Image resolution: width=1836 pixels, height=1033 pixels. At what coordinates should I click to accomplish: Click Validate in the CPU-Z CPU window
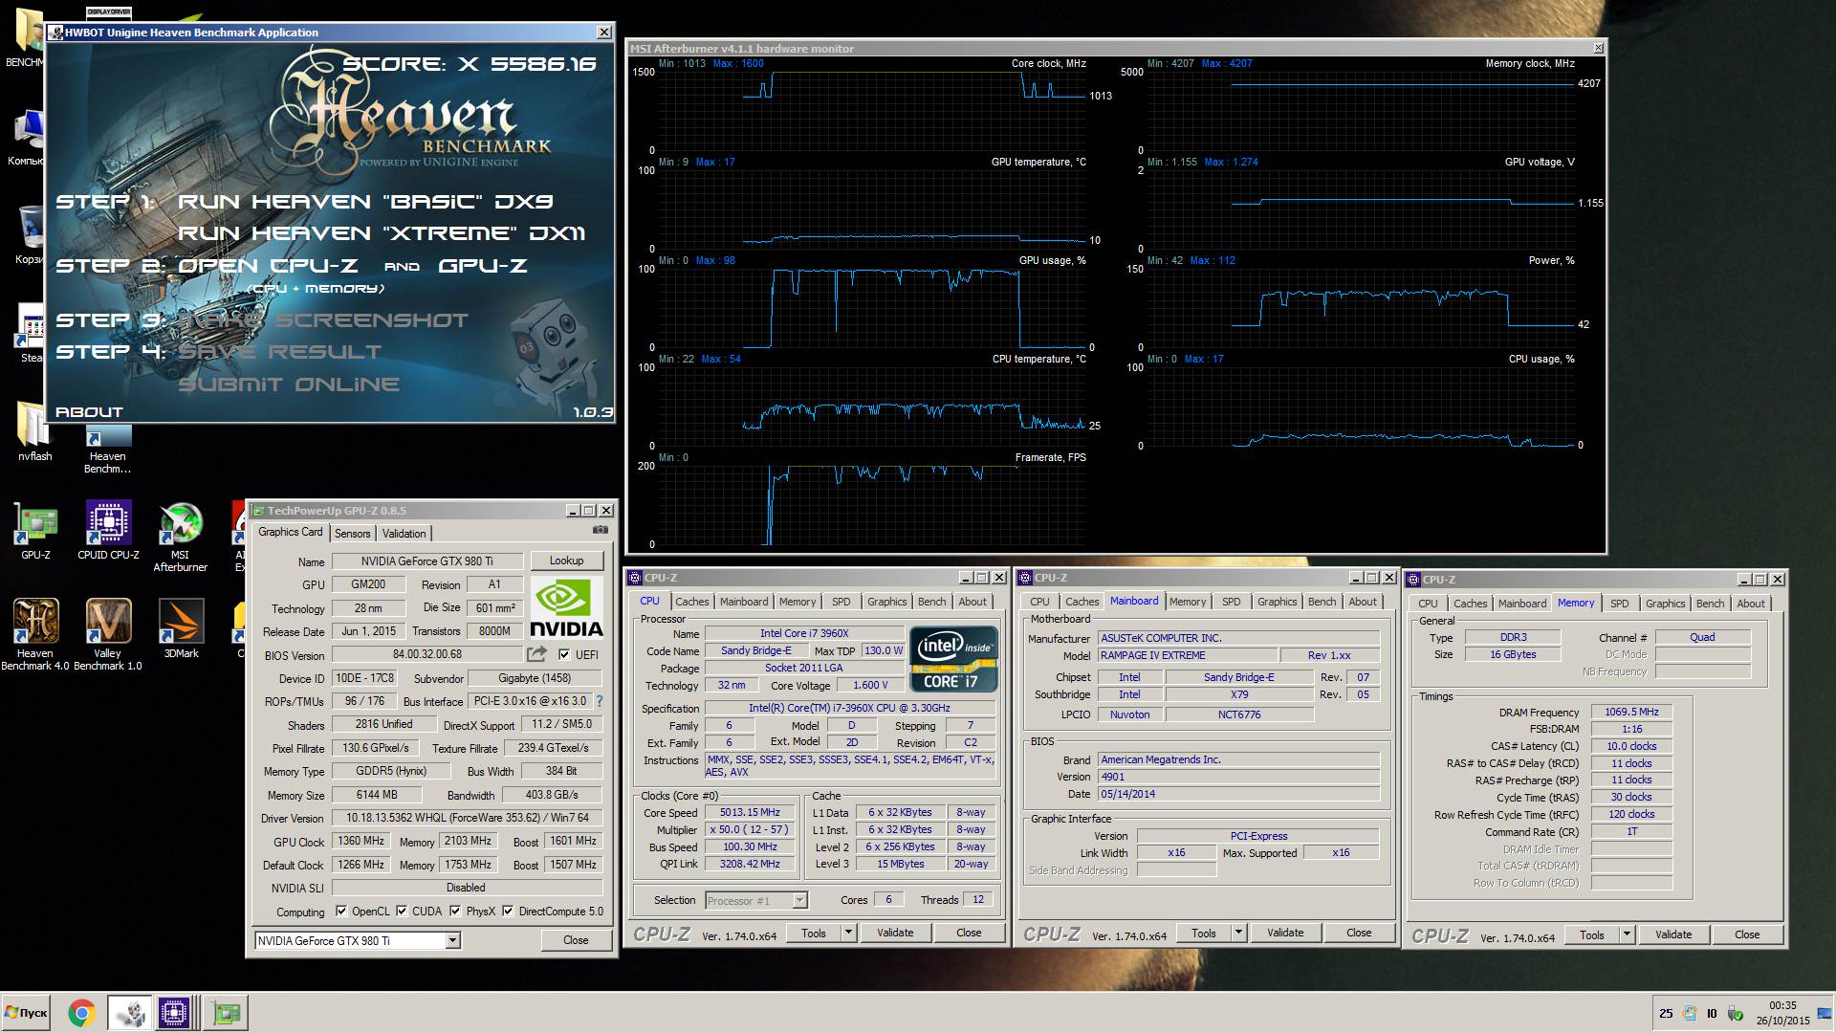pos(895,933)
